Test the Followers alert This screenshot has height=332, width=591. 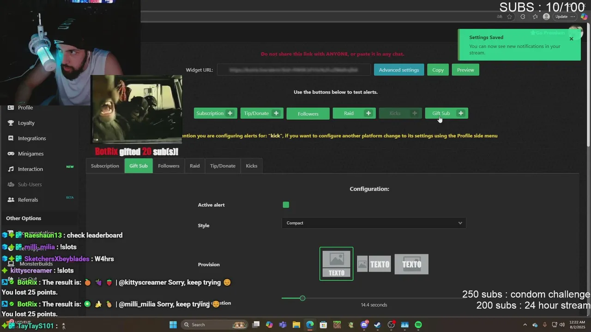tap(308, 113)
